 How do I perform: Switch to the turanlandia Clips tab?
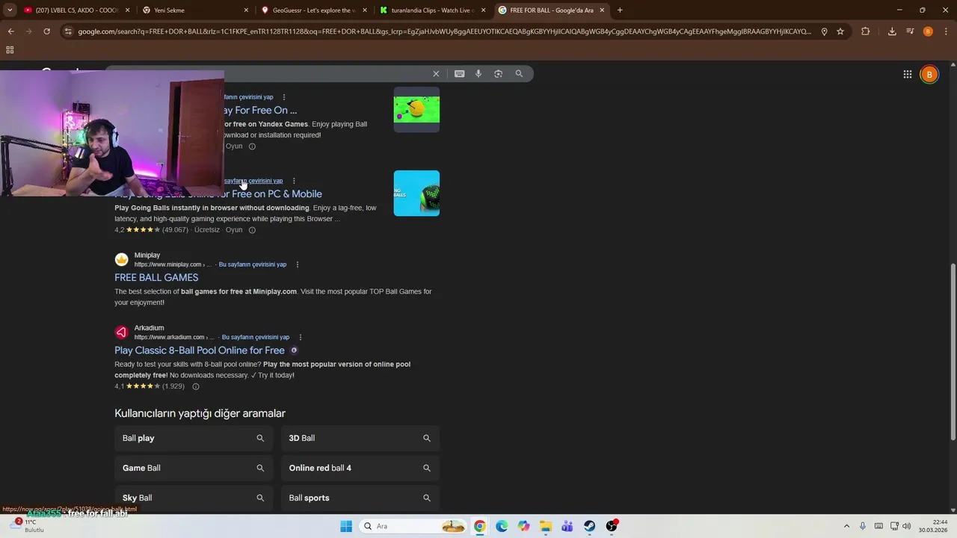[432, 10]
